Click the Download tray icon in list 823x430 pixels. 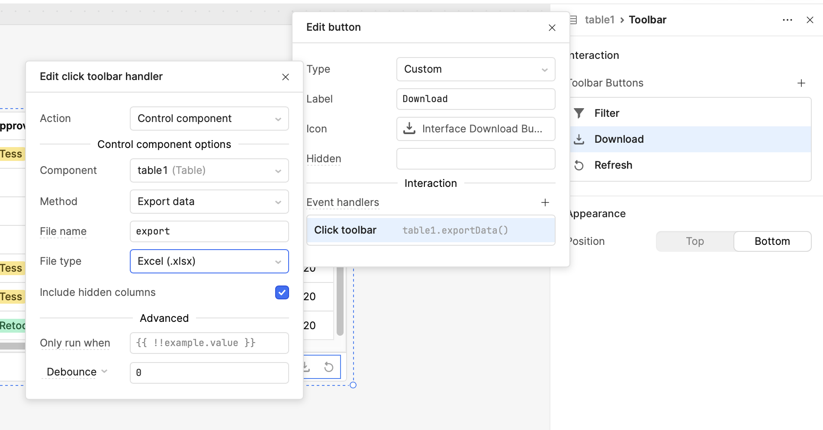coord(579,139)
